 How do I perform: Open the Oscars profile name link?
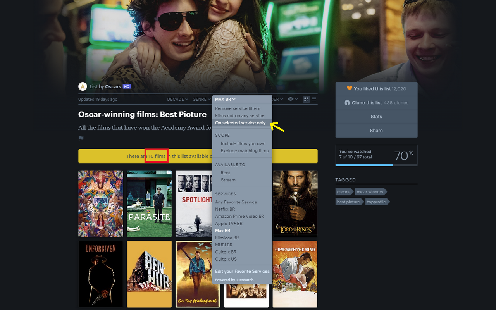pyautogui.click(x=113, y=87)
